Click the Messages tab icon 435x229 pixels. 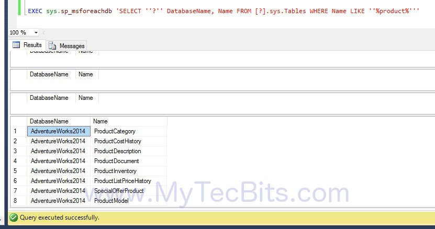pyautogui.click(x=52, y=45)
